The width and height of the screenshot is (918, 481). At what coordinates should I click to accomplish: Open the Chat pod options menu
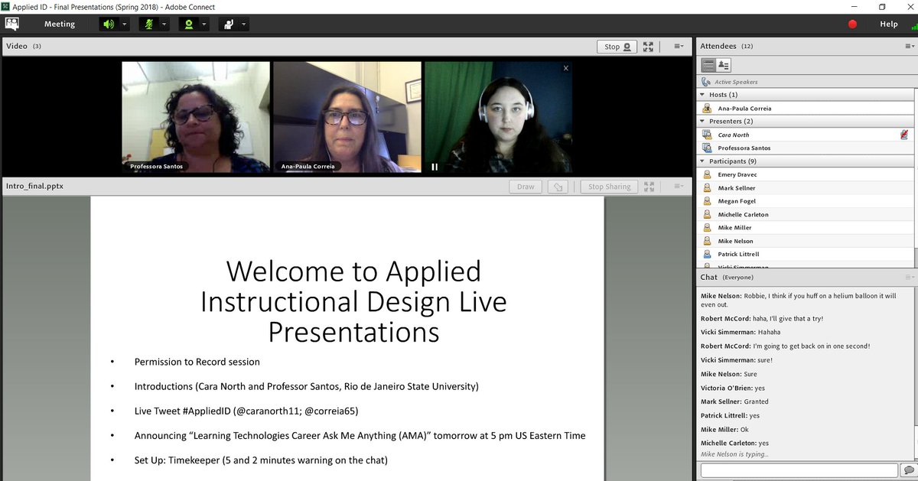(x=909, y=277)
